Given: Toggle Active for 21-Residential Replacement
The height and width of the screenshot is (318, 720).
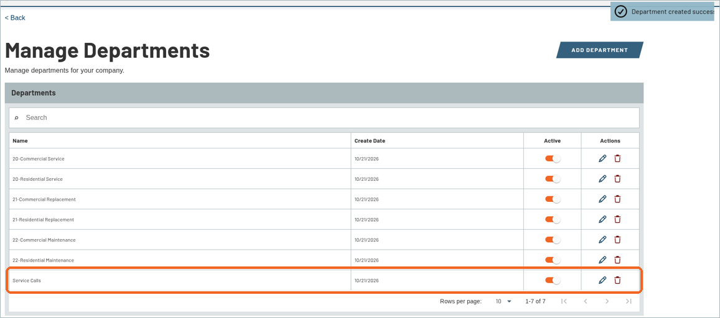Looking at the screenshot, I should (553, 219).
